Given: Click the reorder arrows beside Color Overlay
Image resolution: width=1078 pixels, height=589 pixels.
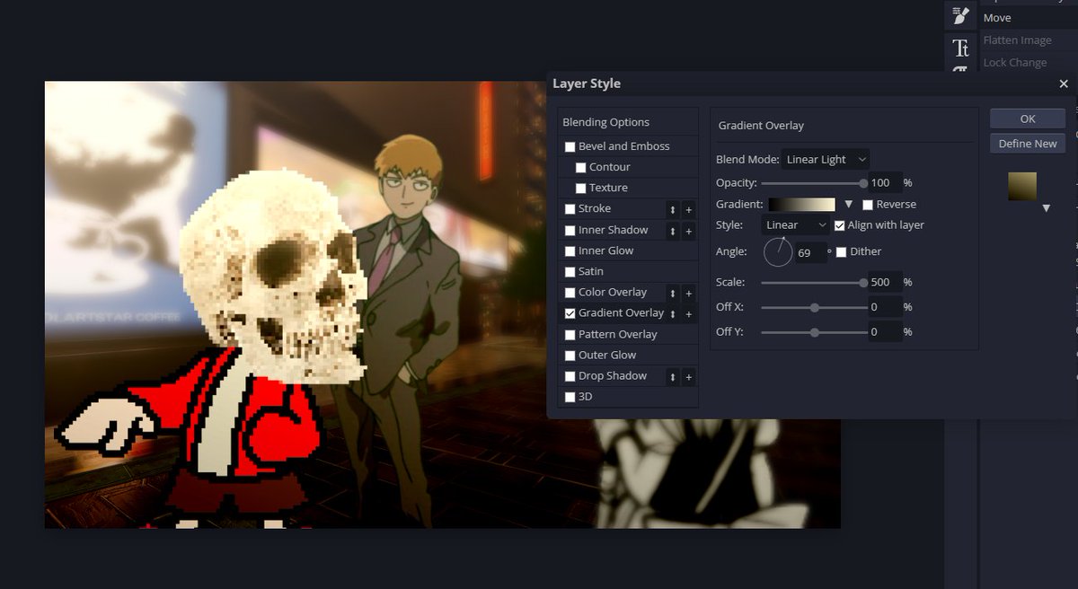Looking at the screenshot, I should tap(673, 293).
